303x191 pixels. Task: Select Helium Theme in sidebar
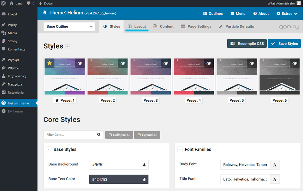click(x=19, y=103)
